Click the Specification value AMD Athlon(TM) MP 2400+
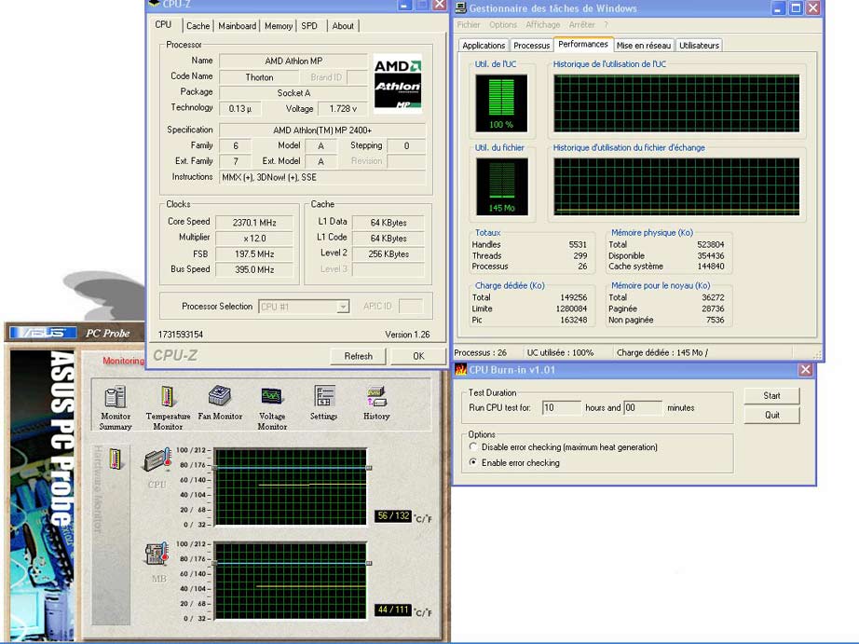Screen dimensions: 859x644 pyautogui.click(x=322, y=130)
